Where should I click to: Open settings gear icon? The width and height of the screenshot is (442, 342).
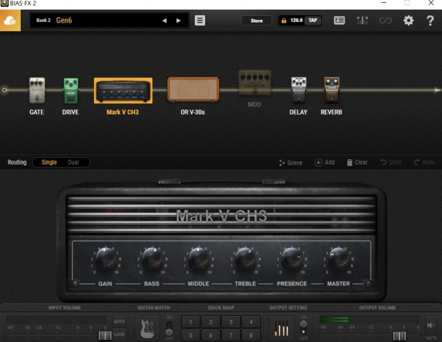(x=408, y=20)
